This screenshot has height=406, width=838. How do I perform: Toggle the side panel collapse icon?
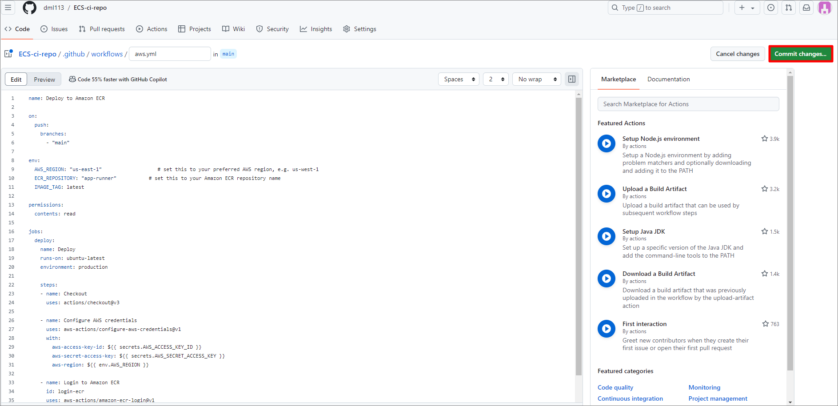[572, 79]
